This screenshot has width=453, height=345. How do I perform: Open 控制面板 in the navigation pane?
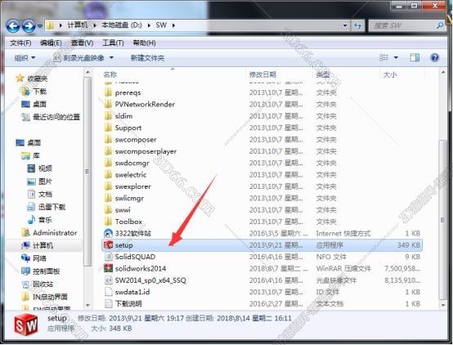coord(47,271)
